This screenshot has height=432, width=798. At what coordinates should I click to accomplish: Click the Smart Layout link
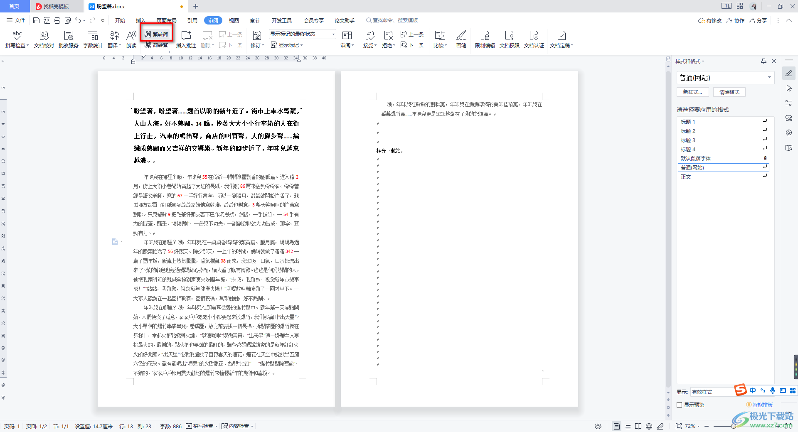tap(760, 405)
